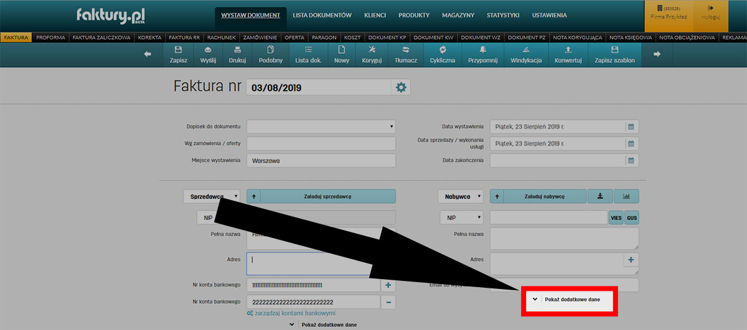Image resolution: width=747 pixels, height=330 pixels.
Task: Send document with the Wyślij icon
Action: (207, 54)
